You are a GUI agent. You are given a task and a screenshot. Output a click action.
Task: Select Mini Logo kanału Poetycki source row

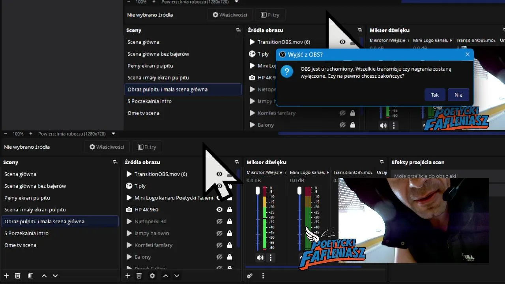(x=180, y=198)
